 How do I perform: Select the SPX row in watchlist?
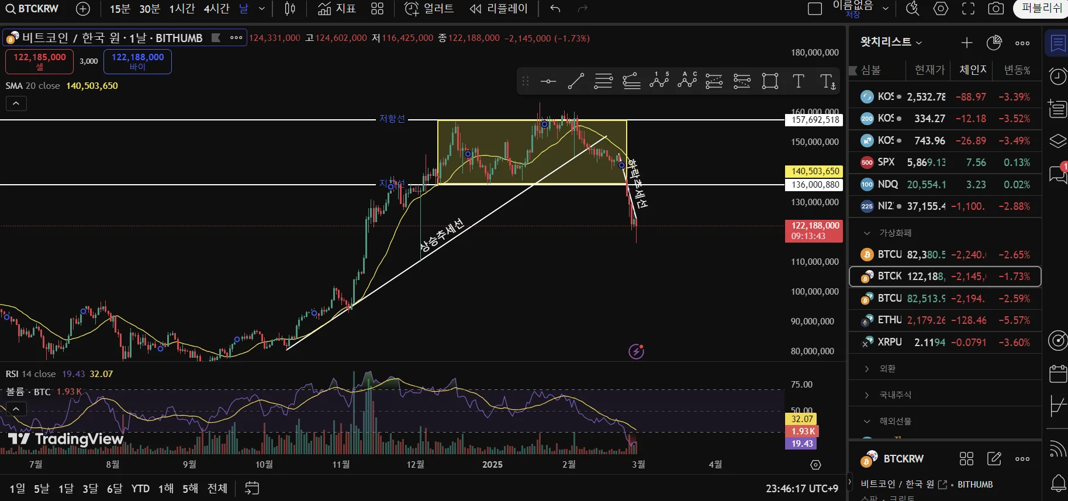pos(945,163)
